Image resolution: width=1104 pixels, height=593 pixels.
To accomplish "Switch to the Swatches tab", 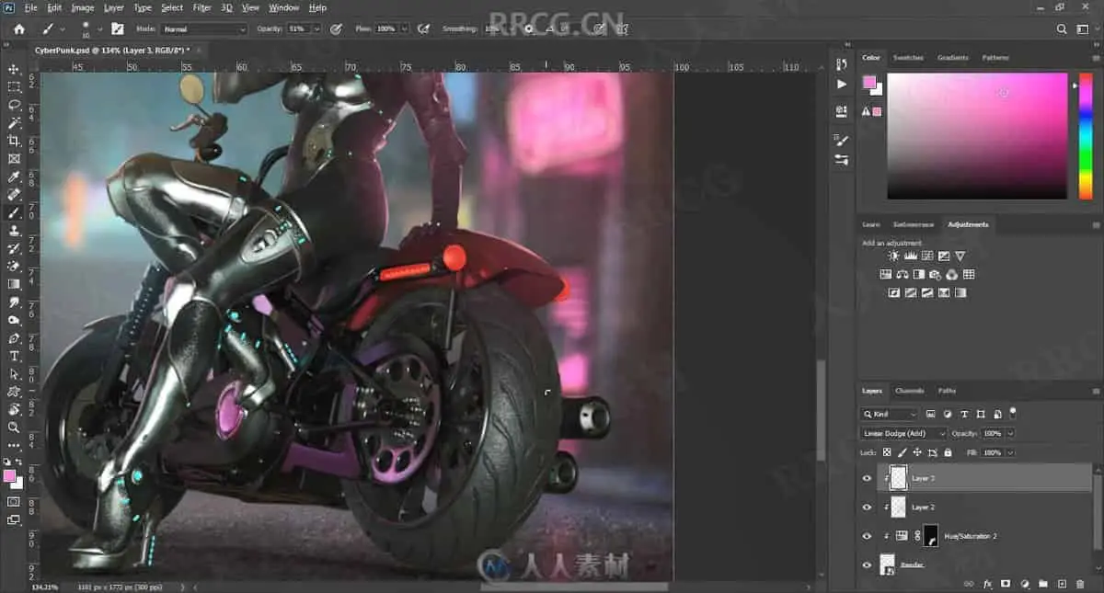I will (x=908, y=58).
